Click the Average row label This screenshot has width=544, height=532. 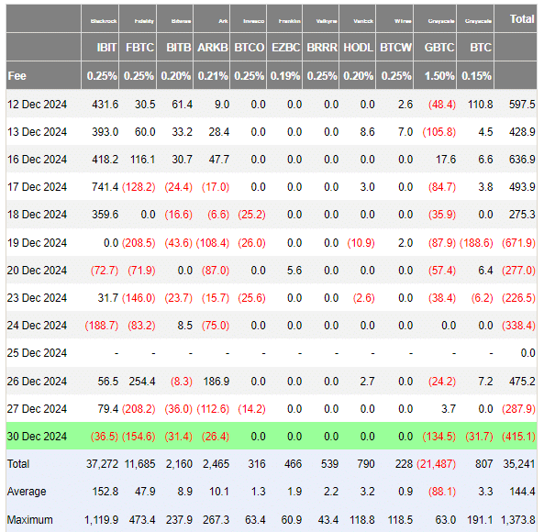tap(27, 492)
